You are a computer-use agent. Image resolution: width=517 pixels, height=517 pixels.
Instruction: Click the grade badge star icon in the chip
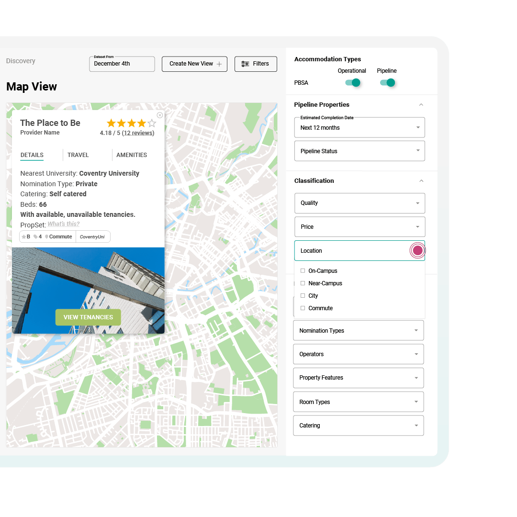point(24,236)
